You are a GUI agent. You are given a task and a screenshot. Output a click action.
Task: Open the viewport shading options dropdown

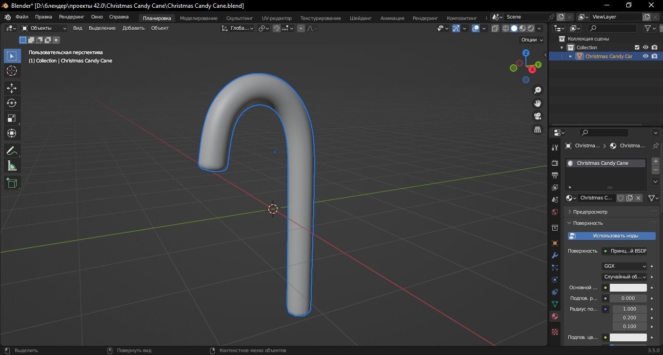pos(540,28)
